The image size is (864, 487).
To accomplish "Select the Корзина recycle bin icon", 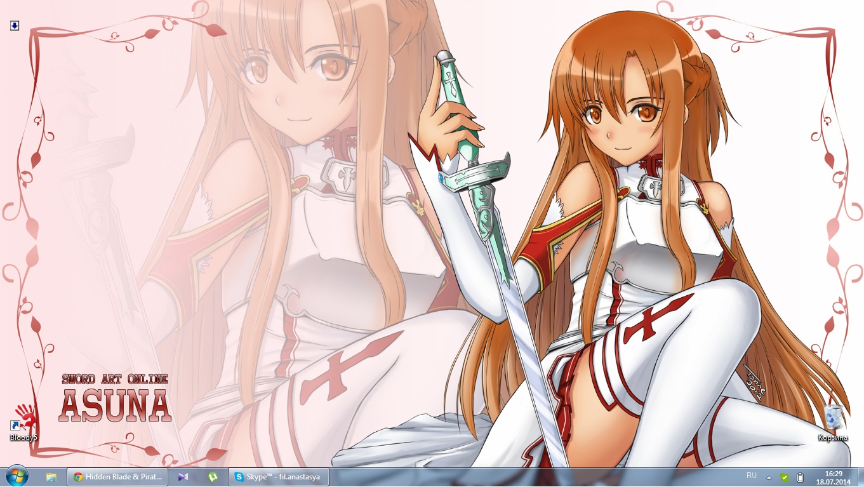I will (x=833, y=423).
